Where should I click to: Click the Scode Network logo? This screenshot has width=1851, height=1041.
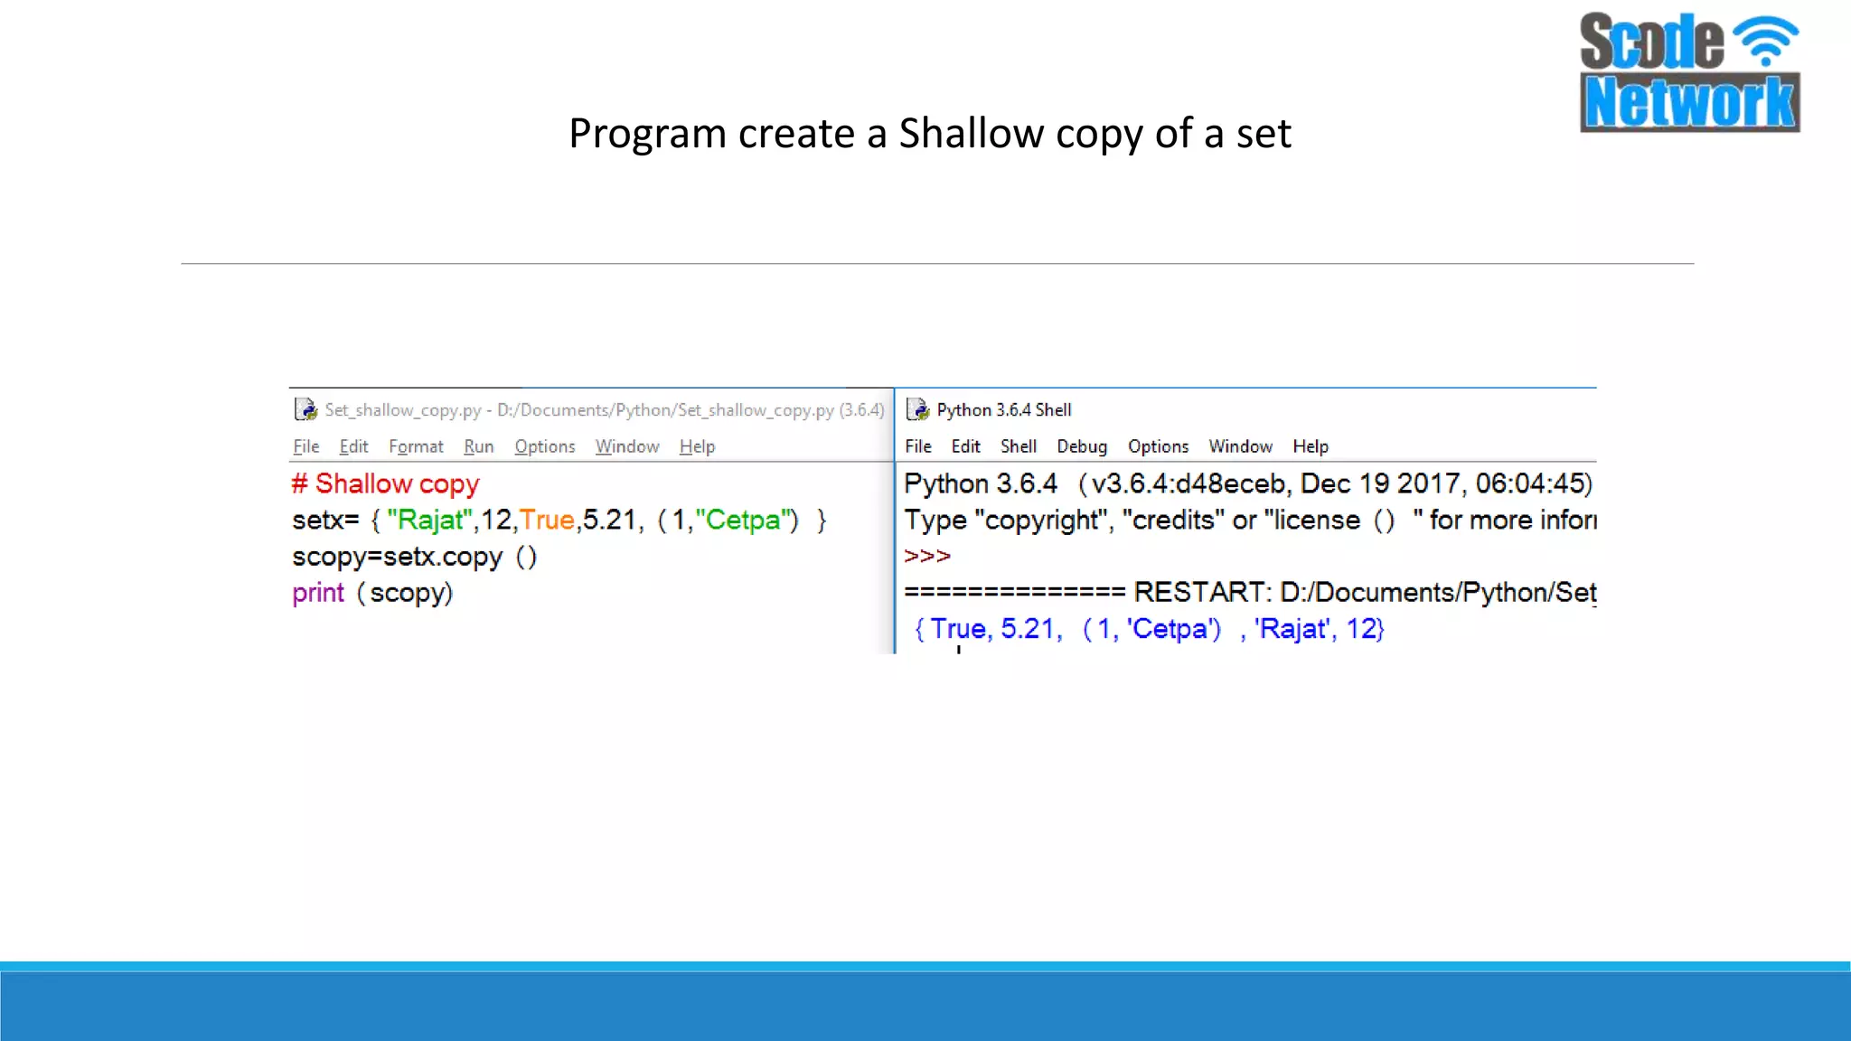coord(1689,72)
